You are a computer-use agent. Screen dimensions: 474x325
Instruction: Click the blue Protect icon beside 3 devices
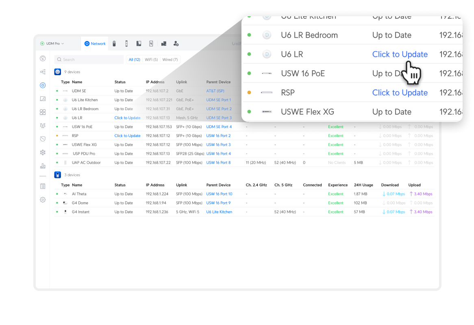pyautogui.click(x=58, y=175)
